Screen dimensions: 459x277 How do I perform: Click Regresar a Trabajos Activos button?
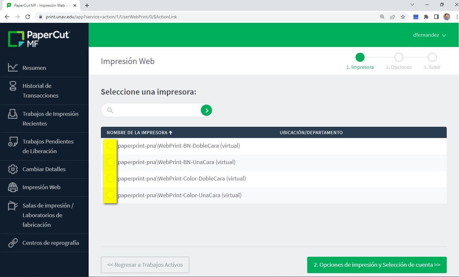[x=145, y=265]
